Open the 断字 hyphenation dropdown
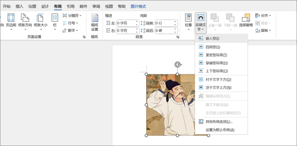Viewport: 297px width, 146px height. click(x=70, y=30)
